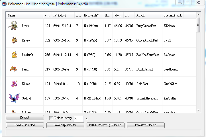Click Transfer selected button
The width and height of the screenshot is (206, 137).
(146, 125)
